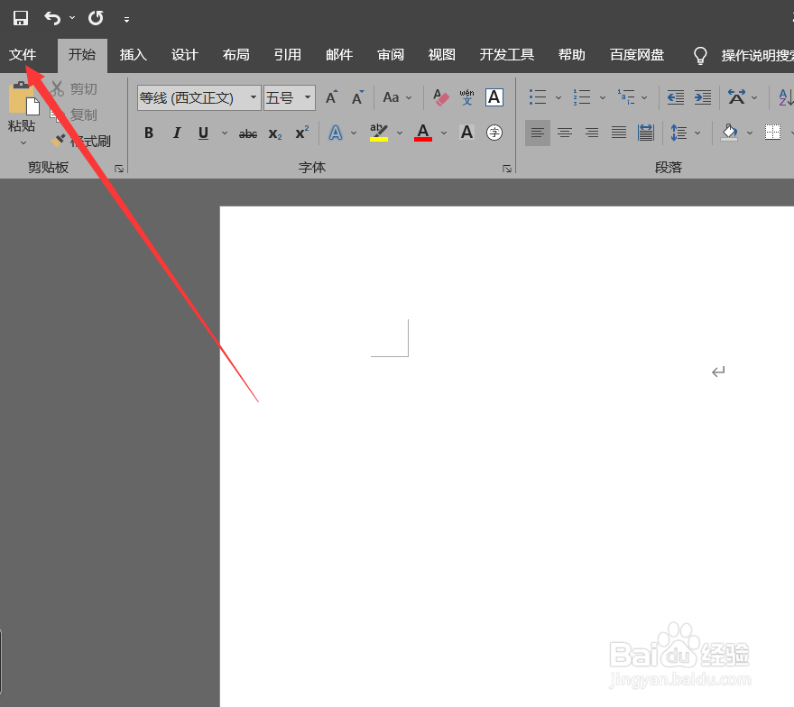Open the 剪贴板 dialog launcher
Screen dimensions: 794x707
point(119,169)
